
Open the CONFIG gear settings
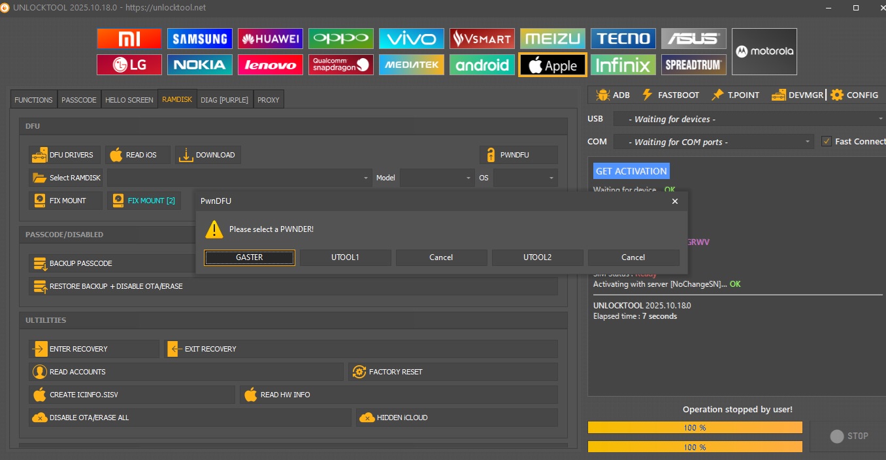pyautogui.click(x=854, y=95)
